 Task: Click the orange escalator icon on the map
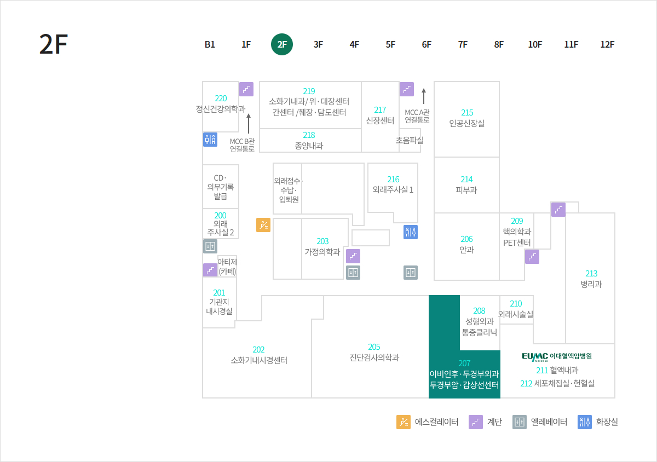tap(263, 225)
